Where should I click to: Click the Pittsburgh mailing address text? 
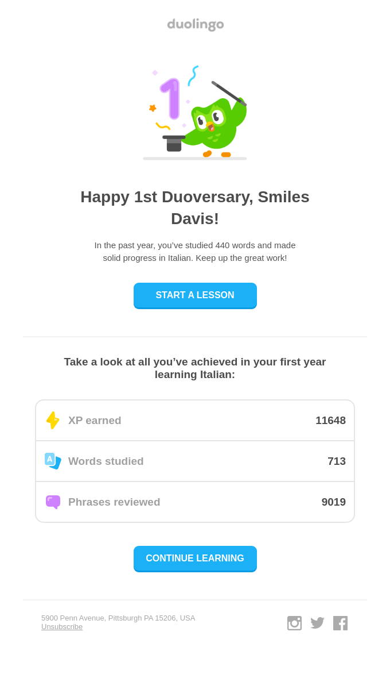coord(118,618)
